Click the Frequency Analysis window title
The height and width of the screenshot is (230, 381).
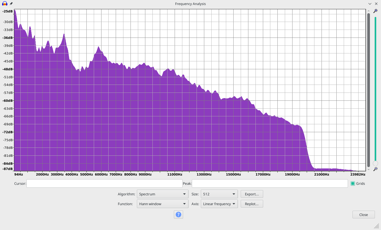click(x=190, y=4)
